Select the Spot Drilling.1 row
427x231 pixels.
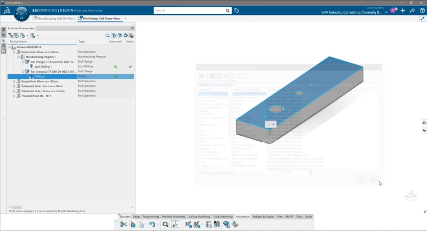pos(71,67)
